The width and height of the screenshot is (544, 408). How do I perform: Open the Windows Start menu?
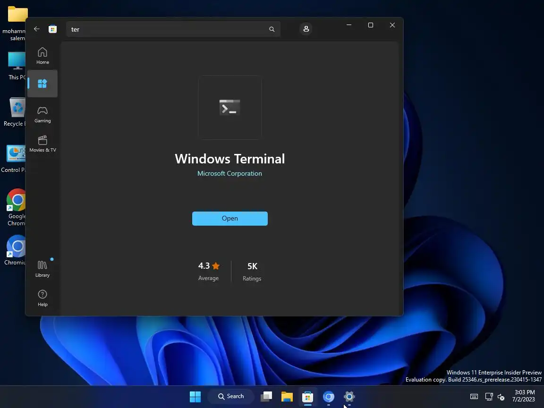[195, 397]
